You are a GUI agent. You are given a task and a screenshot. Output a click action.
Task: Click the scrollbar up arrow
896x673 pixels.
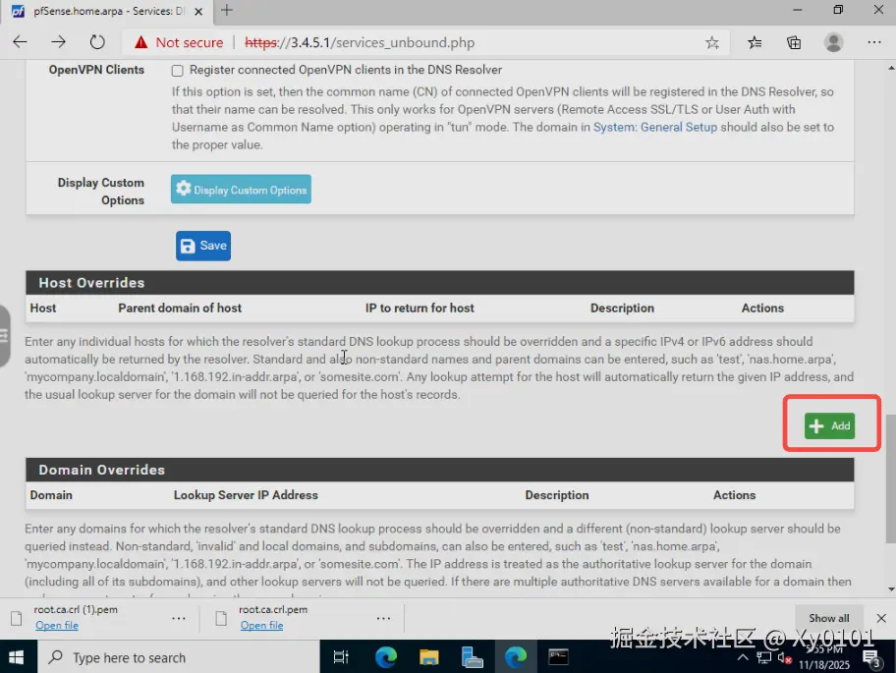(891, 68)
